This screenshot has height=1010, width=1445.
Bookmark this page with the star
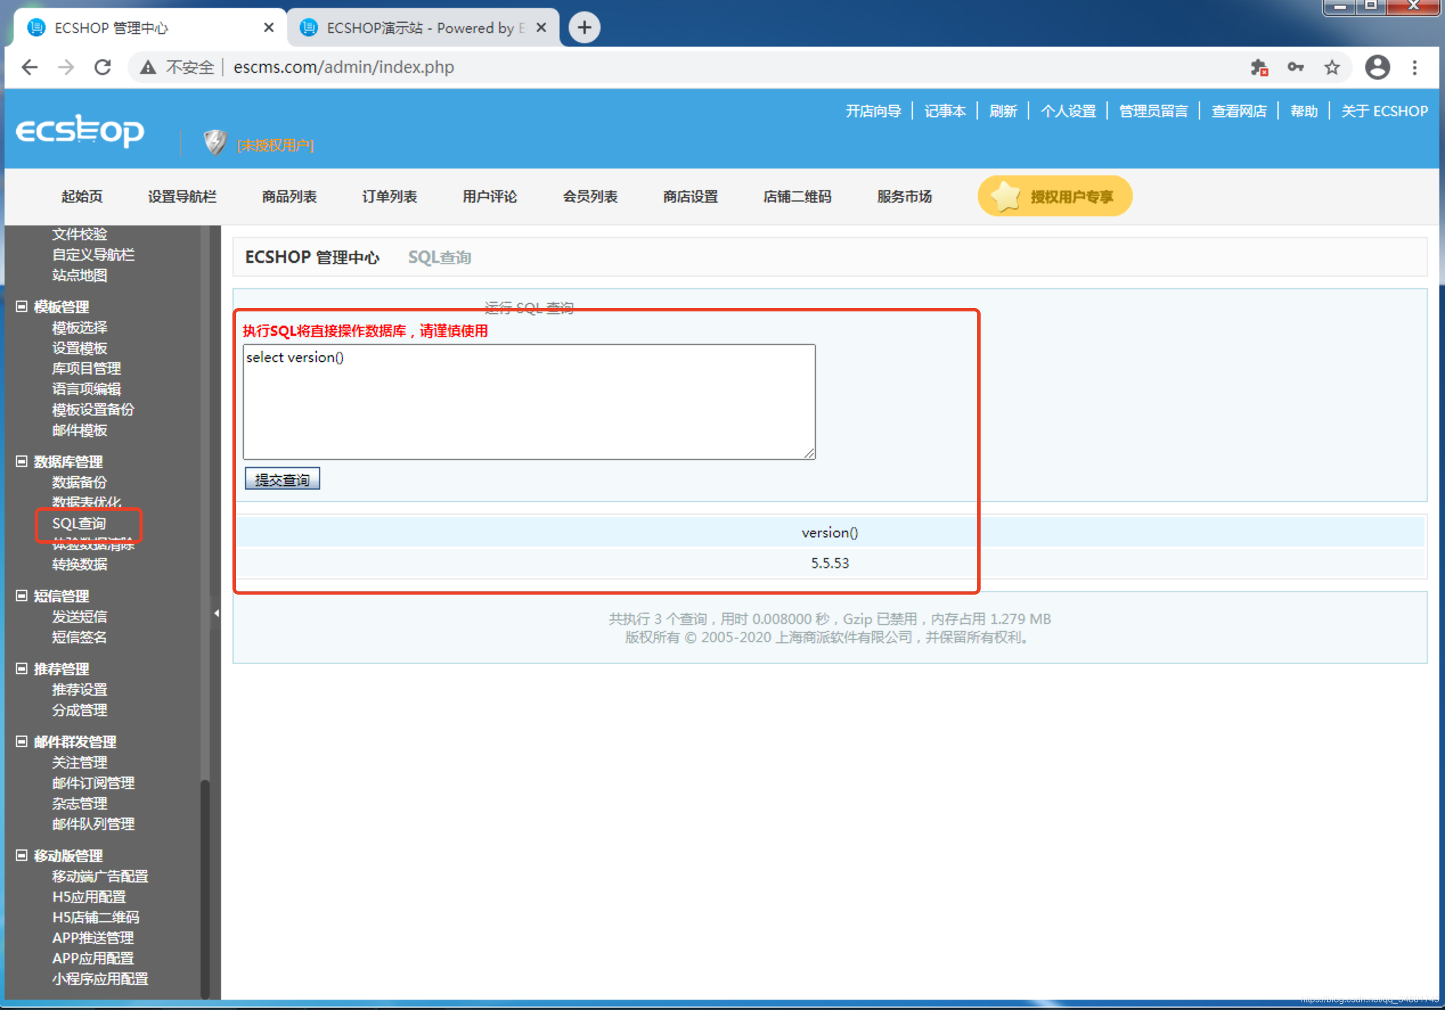[1332, 67]
